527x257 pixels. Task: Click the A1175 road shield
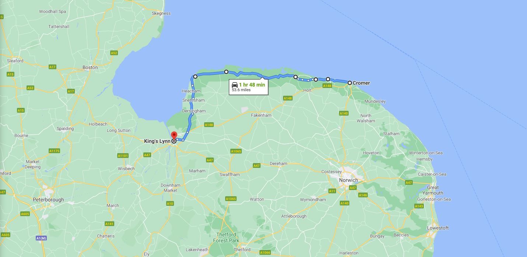click(54, 151)
